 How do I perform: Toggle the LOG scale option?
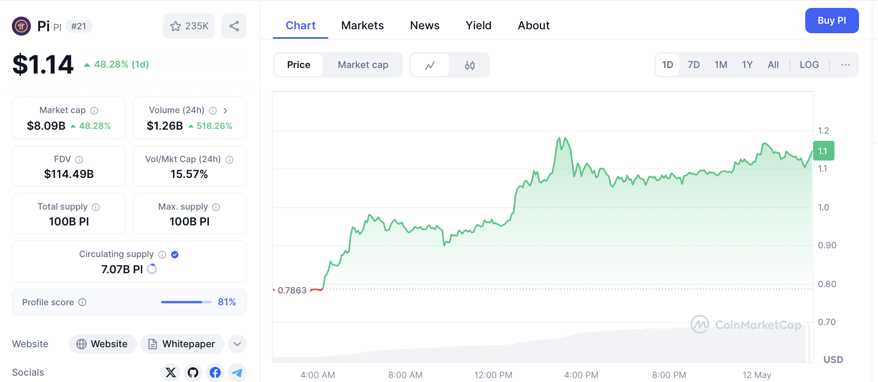(x=809, y=65)
